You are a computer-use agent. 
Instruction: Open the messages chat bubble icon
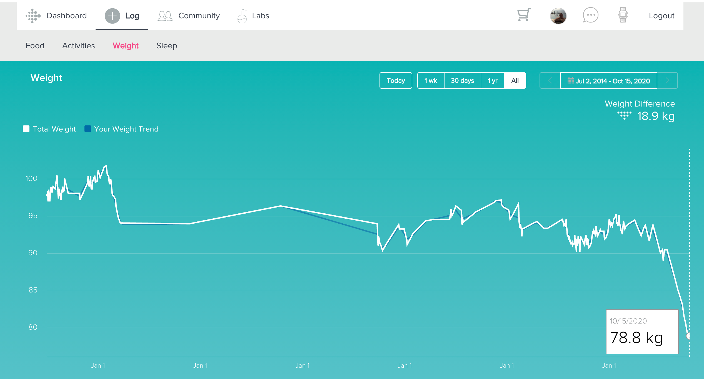click(590, 15)
